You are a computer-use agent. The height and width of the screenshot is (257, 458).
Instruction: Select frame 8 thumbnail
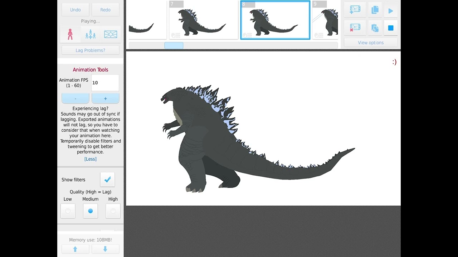pyautogui.click(x=275, y=20)
